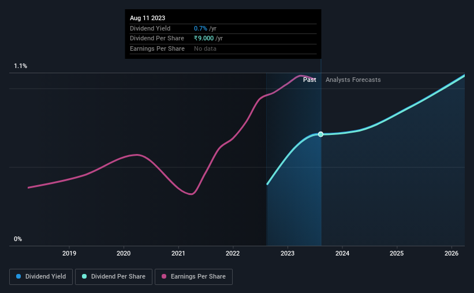Select the 2021 x-axis label
Image resolution: width=474 pixels, height=293 pixels.
pyautogui.click(x=178, y=253)
